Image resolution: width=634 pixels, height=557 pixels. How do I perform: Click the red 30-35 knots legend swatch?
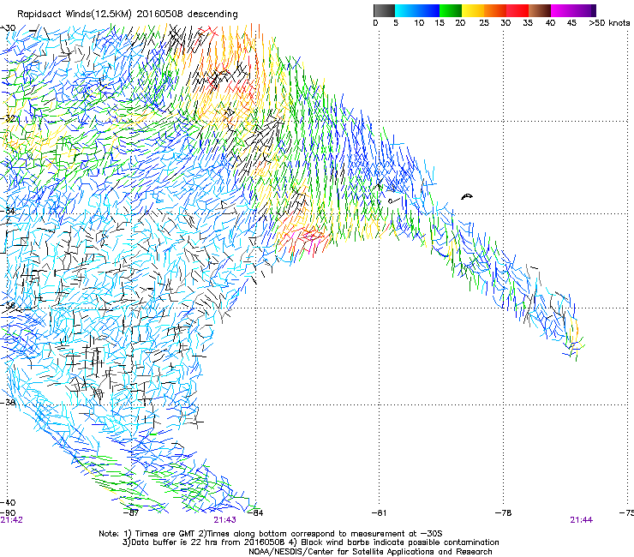[517, 10]
